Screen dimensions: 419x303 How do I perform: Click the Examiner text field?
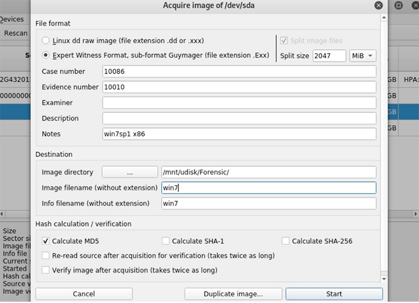[239, 103]
